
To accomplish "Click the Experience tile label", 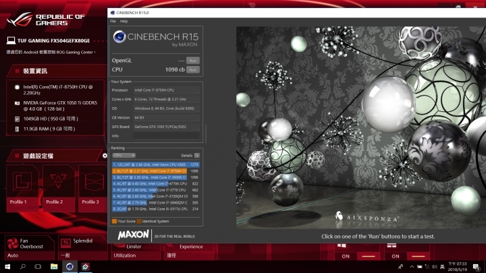I will pyautogui.click(x=191, y=247).
